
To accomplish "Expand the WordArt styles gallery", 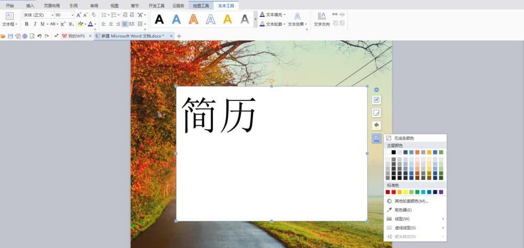I will [x=256, y=19].
